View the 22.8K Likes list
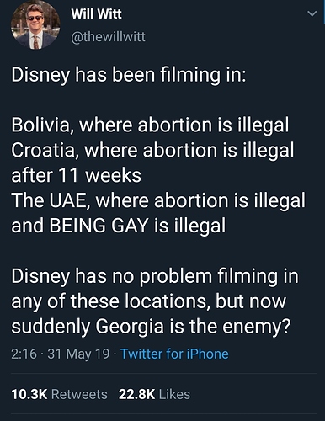 coord(154,394)
